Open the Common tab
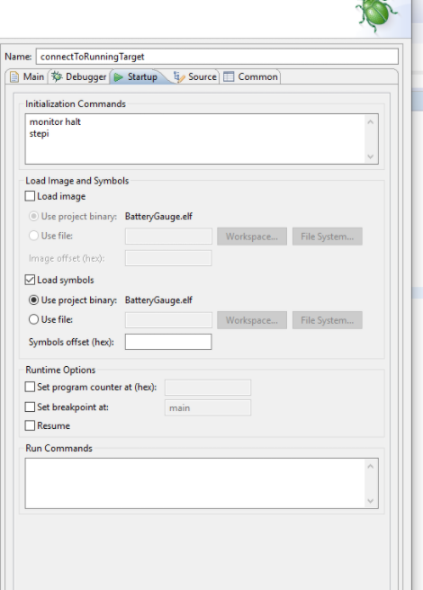This screenshot has width=423, height=590. tap(251, 76)
